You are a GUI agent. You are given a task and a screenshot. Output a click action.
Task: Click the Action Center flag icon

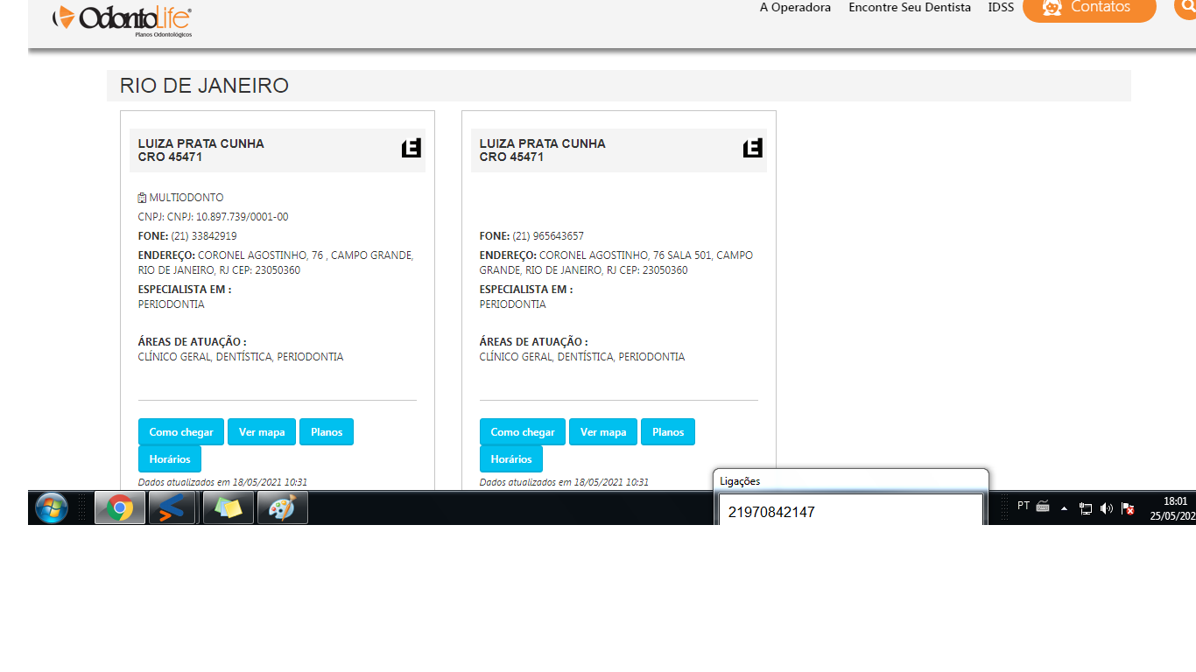[1129, 508]
